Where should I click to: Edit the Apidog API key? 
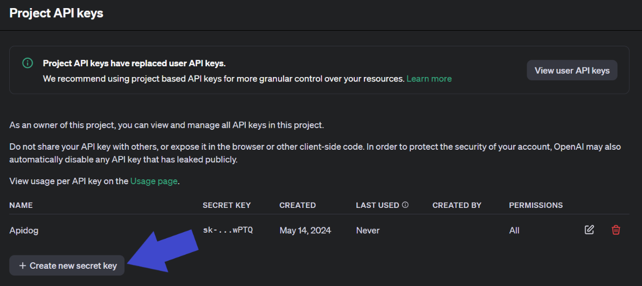tap(589, 230)
